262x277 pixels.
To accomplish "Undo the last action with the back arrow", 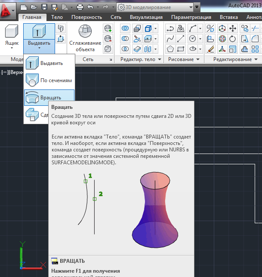I will tap(90, 7).
